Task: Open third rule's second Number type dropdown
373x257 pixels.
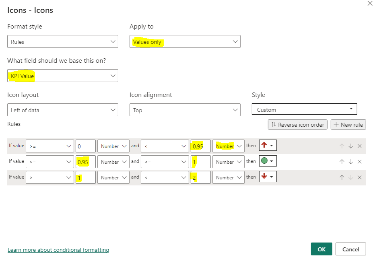Action: (x=229, y=177)
